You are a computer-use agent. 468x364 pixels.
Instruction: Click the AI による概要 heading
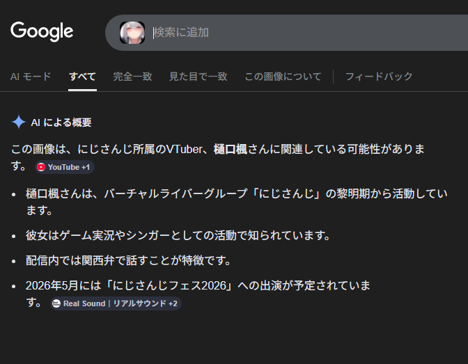(61, 122)
